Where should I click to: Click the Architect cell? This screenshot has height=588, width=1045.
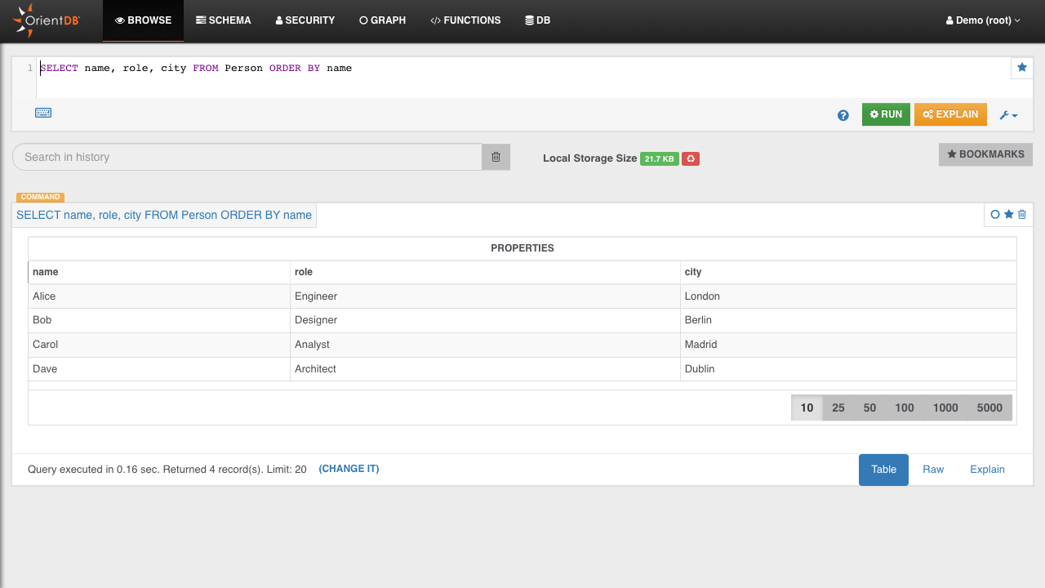coord(486,369)
